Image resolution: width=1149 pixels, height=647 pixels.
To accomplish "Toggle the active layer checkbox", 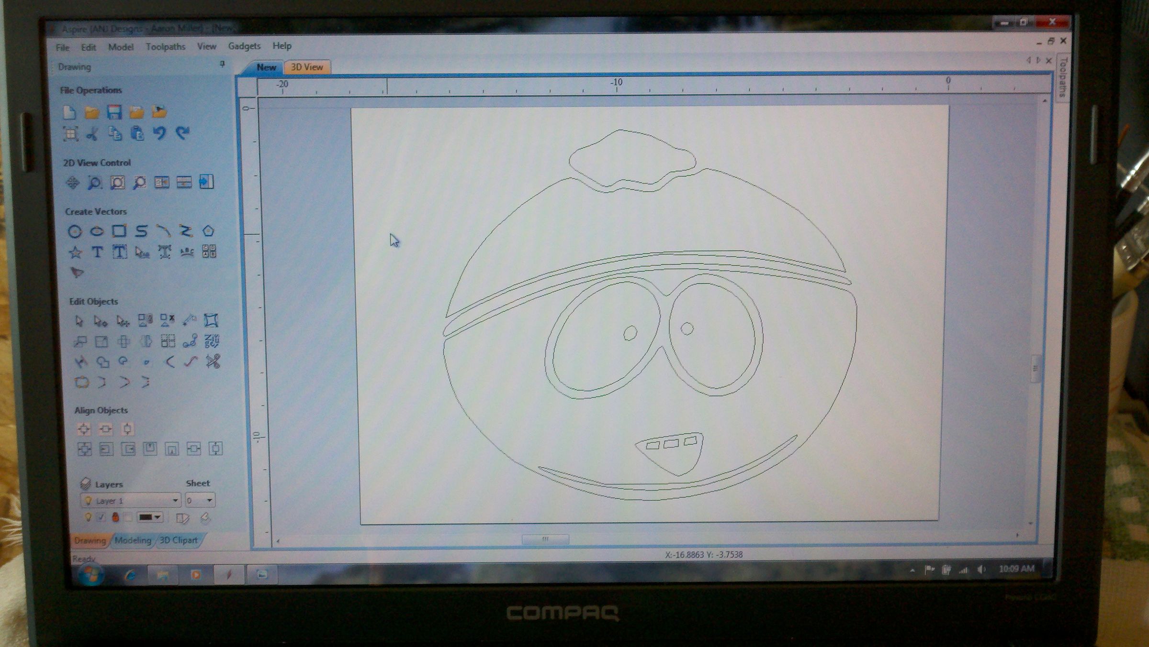I will pyautogui.click(x=101, y=517).
